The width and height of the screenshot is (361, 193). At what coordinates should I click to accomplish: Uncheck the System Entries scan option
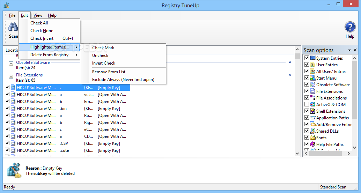coord(307,58)
